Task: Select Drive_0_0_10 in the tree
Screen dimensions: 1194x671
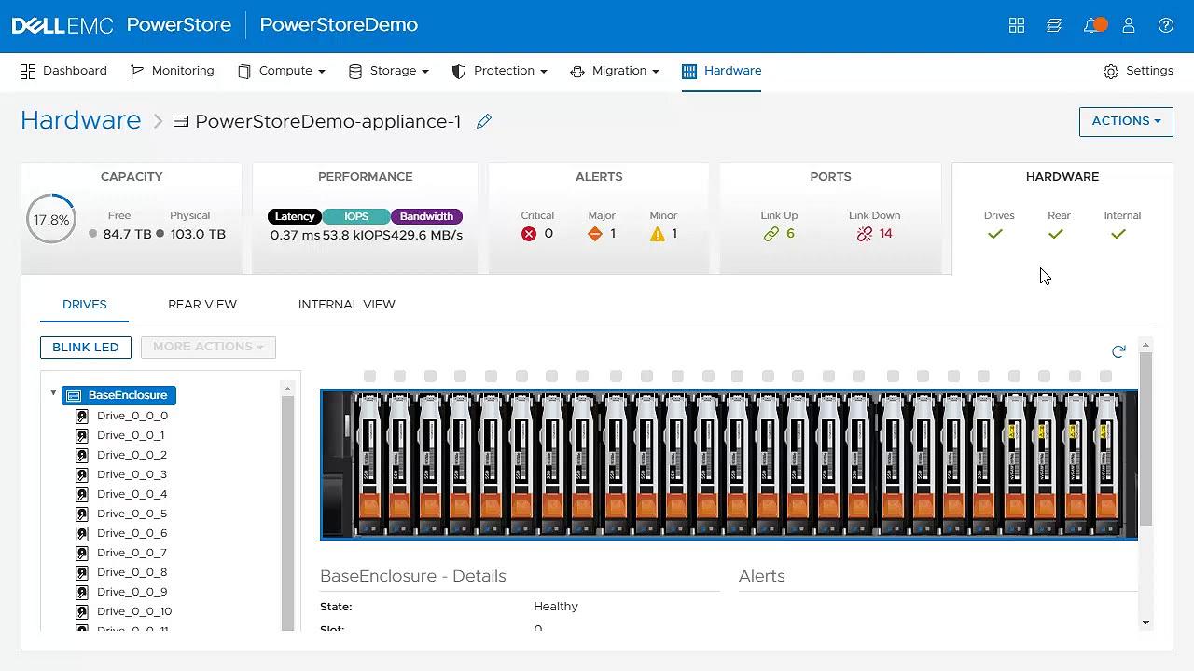Action: point(134,611)
